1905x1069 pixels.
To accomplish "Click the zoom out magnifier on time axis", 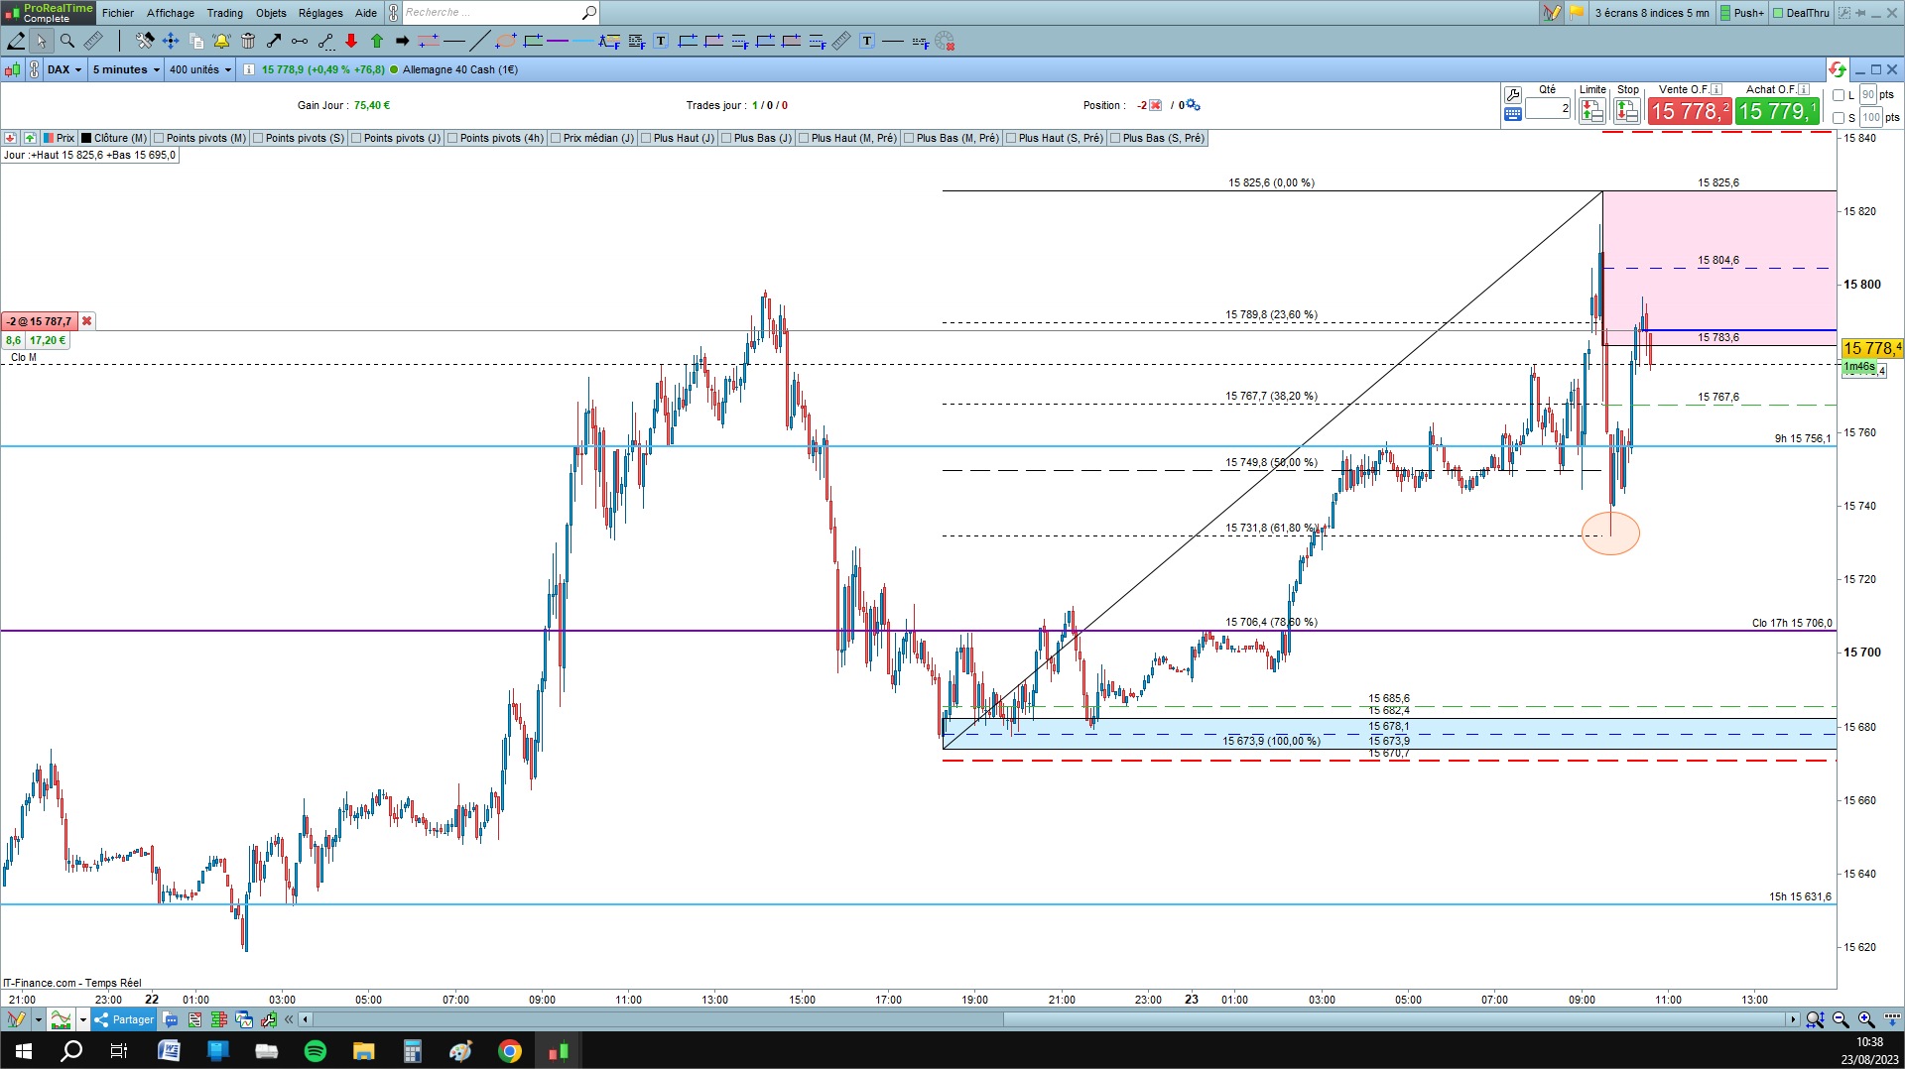I will tap(1841, 1019).
